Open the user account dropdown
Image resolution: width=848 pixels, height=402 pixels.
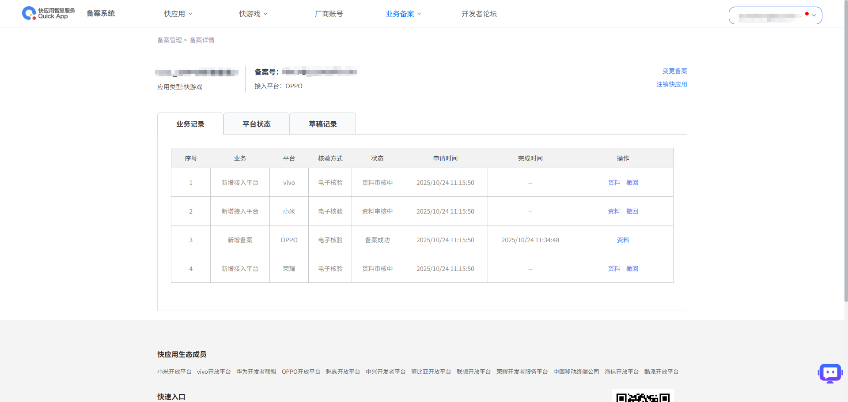(775, 15)
